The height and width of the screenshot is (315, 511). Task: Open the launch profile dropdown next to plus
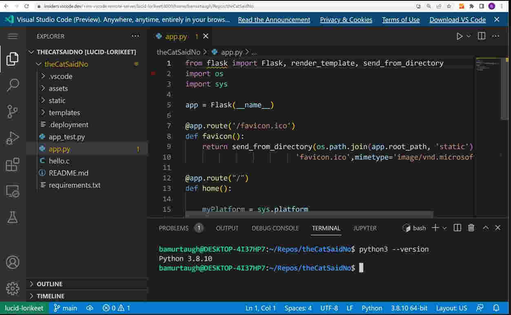pos(445,228)
